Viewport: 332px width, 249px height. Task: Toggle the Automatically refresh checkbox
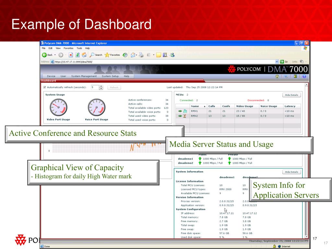coord(44,87)
